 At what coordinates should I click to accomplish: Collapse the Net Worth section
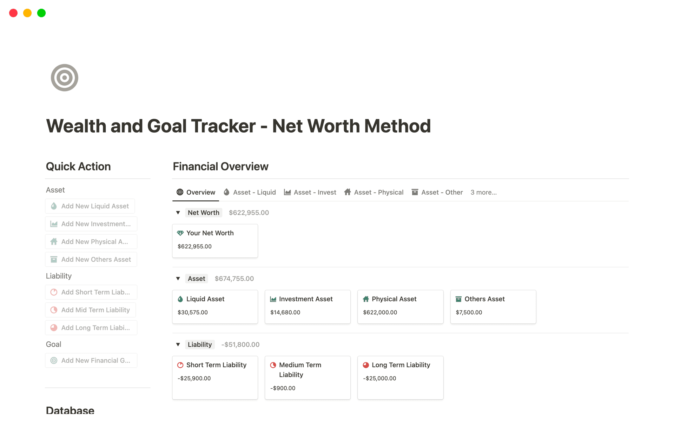(178, 212)
